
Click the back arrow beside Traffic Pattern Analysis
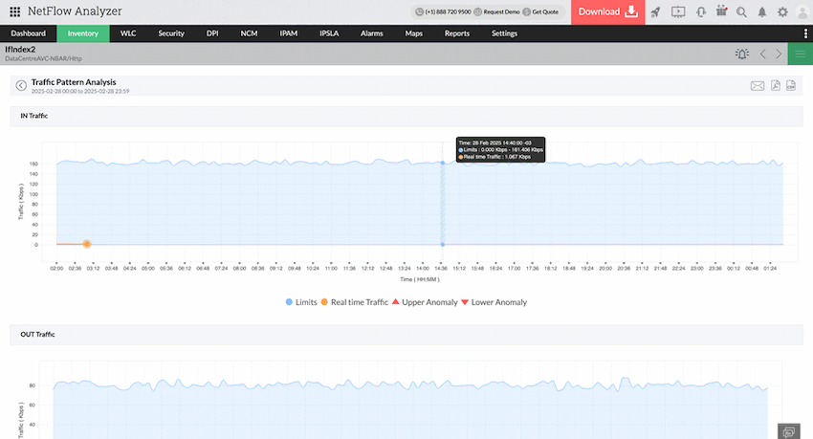click(x=21, y=85)
